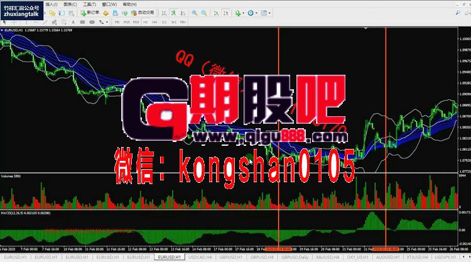
Task: Toggle chart Auto Scroll
Action: click(x=216, y=13)
